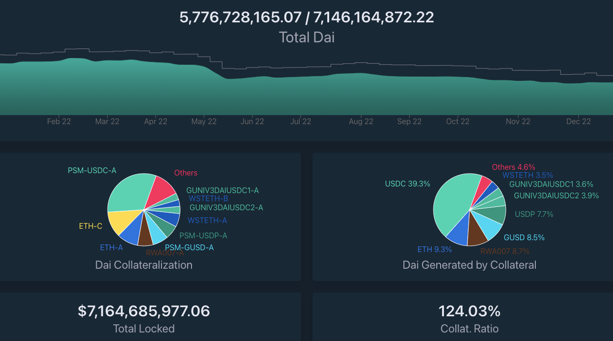Image resolution: width=613 pixels, height=341 pixels.
Task: Click the May 22 axis label
Action: point(204,121)
